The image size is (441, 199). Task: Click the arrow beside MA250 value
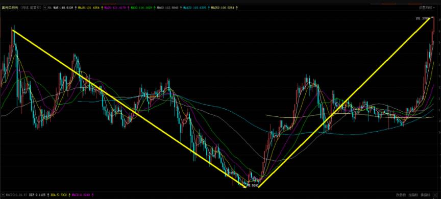pyautogui.click(x=237, y=8)
